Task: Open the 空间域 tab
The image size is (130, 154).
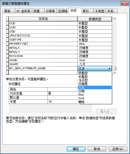Action: (x=63, y=11)
